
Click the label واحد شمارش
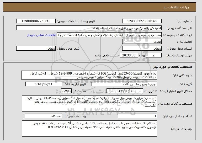76,116
